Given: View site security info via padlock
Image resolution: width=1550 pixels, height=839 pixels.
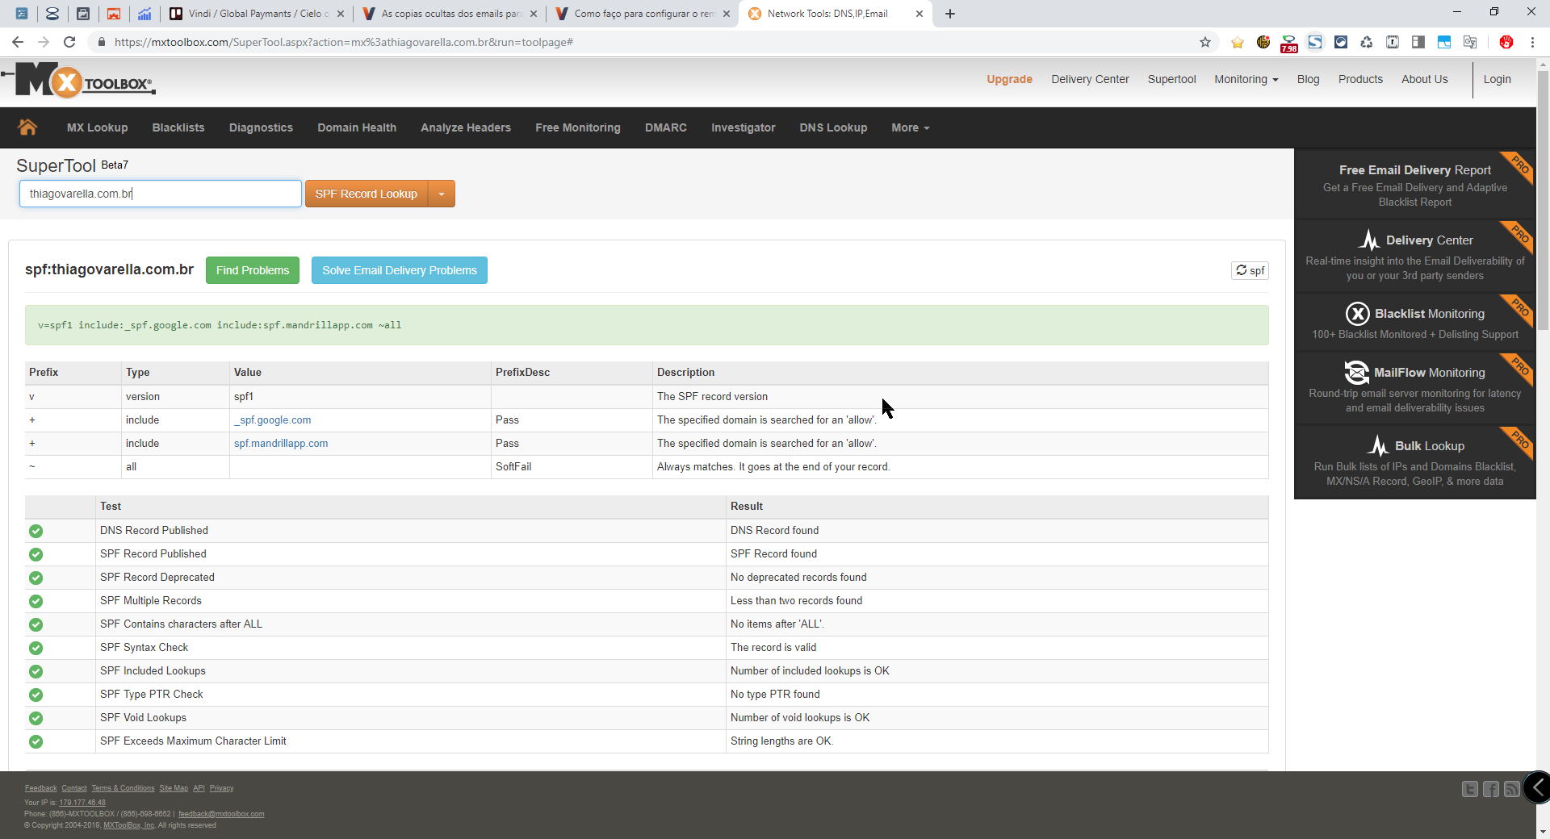Looking at the screenshot, I should tap(101, 42).
